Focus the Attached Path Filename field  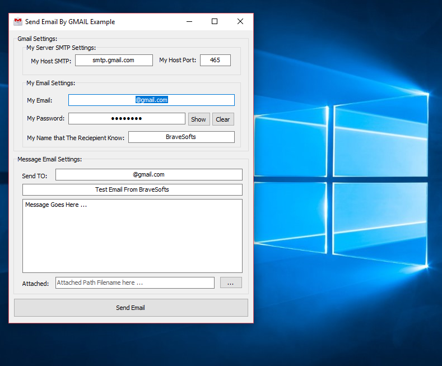coord(135,283)
